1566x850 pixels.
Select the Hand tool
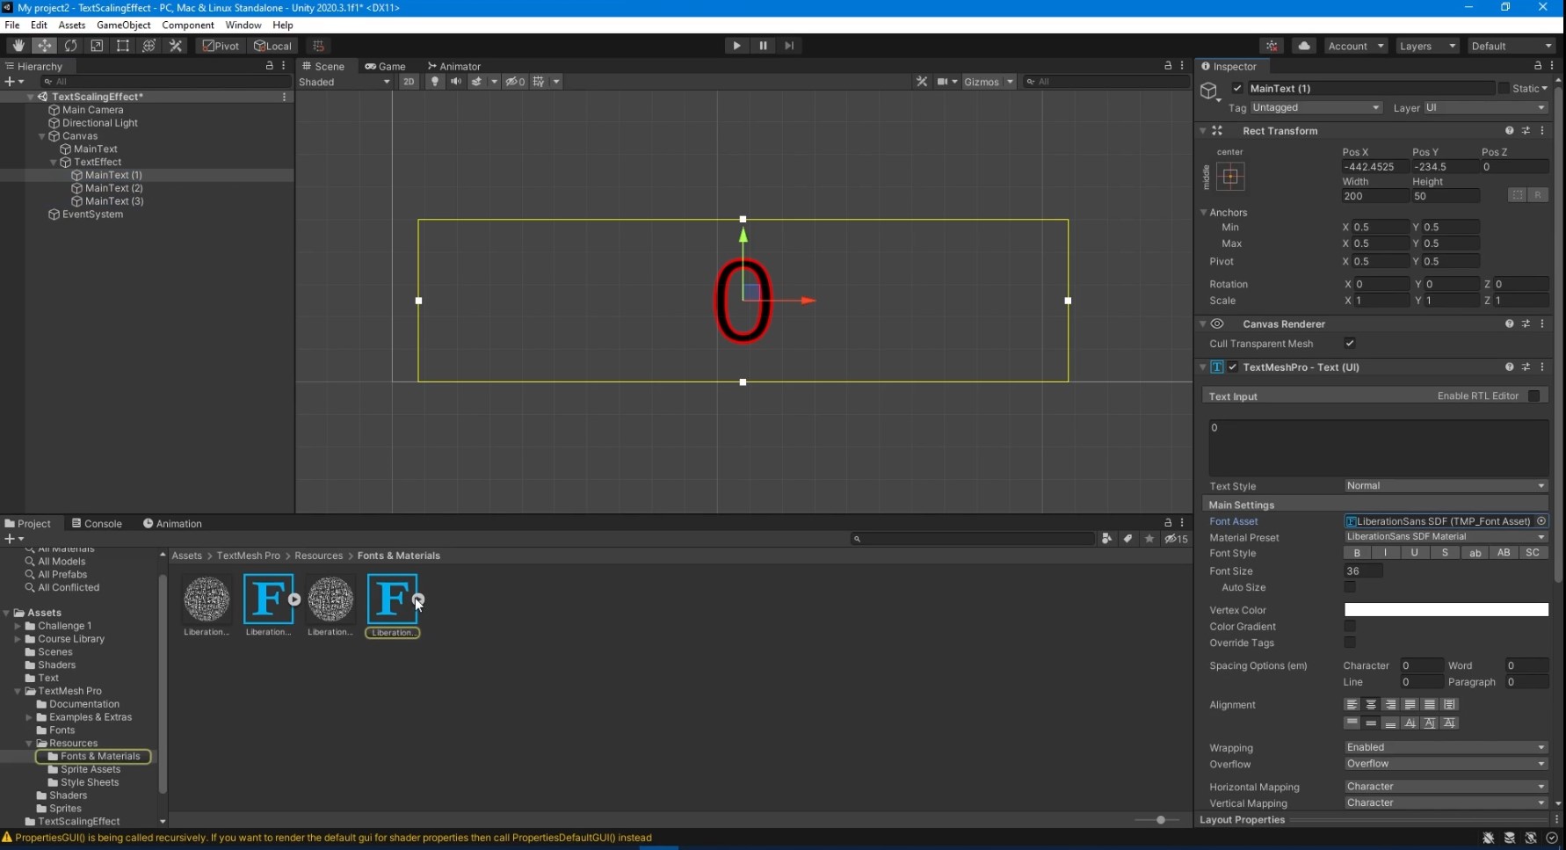tap(18, 46)
